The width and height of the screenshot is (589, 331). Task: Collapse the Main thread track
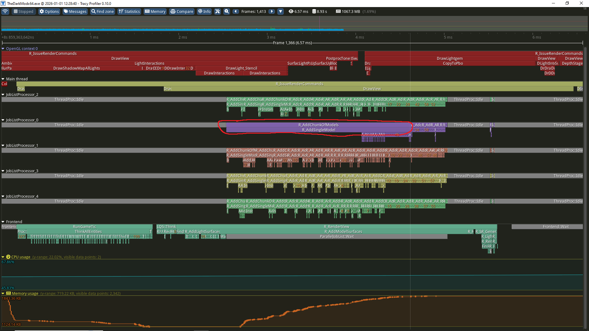point(3,79)
